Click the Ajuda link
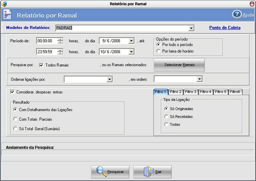 coord(248,15)
